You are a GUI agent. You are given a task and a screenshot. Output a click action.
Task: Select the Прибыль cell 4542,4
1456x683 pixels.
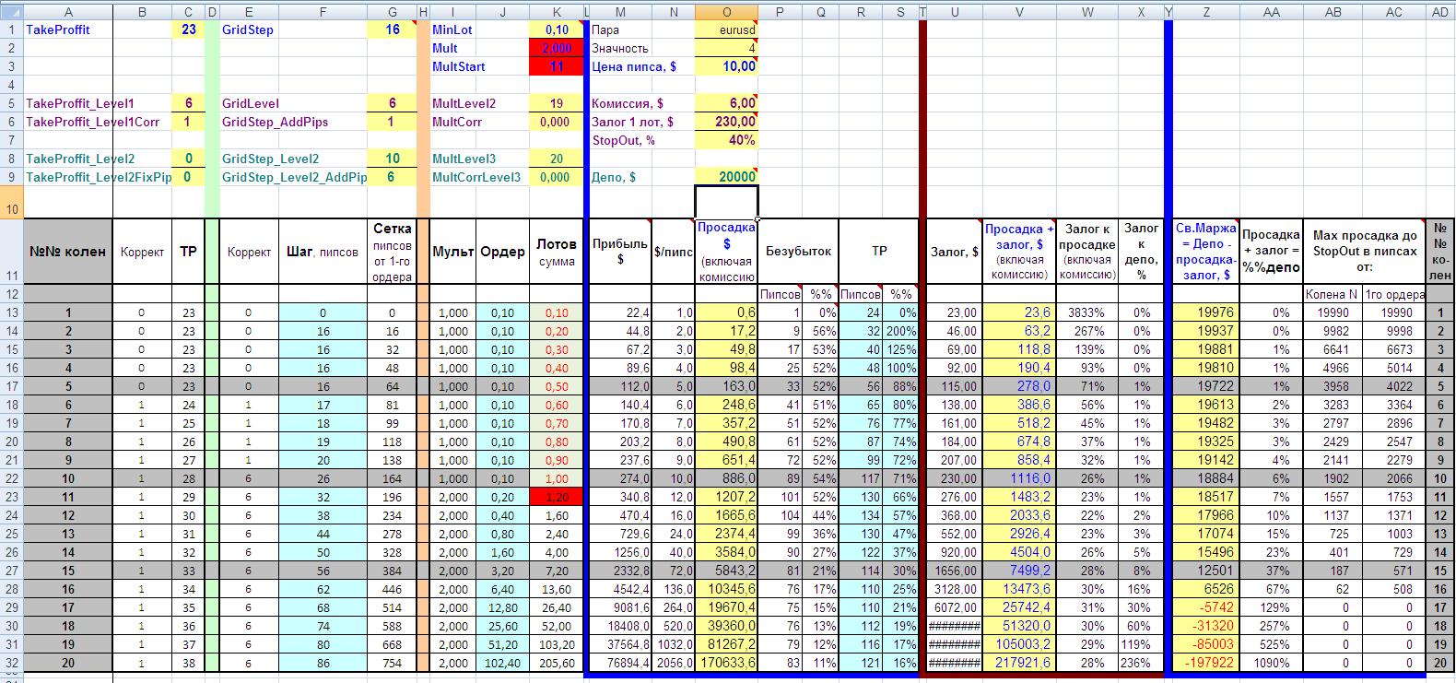(620, 589)
